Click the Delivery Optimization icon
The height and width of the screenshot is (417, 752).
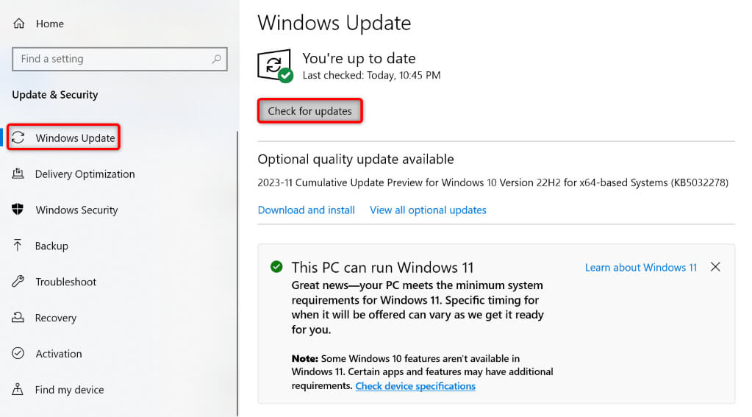(18, 174)
